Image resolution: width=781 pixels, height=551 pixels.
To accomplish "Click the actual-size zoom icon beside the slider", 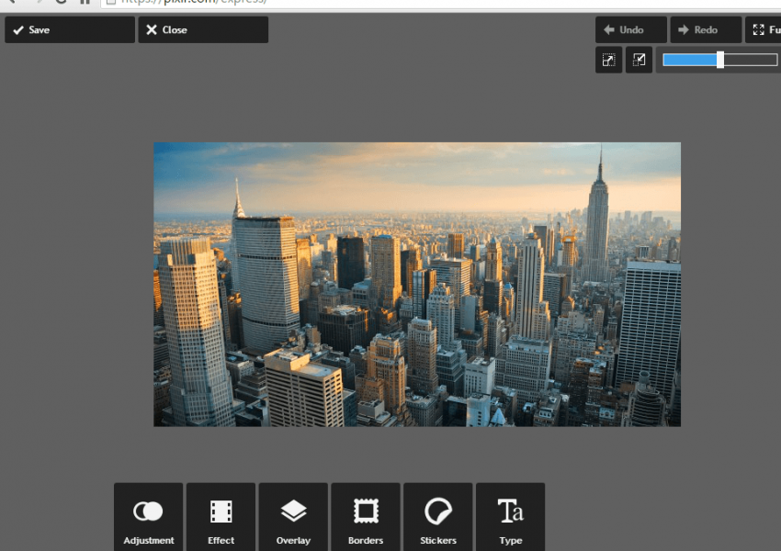I will [639, 61].
